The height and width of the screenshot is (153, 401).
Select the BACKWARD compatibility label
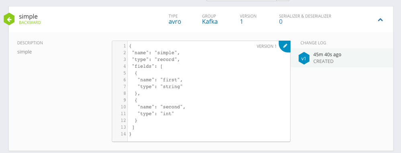[x=30, y=23]
